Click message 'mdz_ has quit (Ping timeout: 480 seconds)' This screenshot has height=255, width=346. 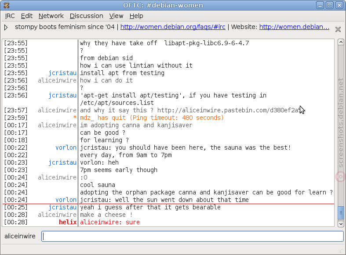click(x=152, y=118)
